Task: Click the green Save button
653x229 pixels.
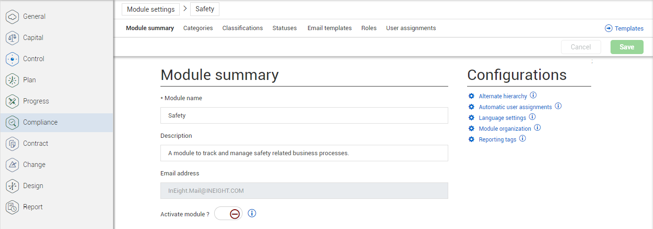Action: (x=627, y=47)
